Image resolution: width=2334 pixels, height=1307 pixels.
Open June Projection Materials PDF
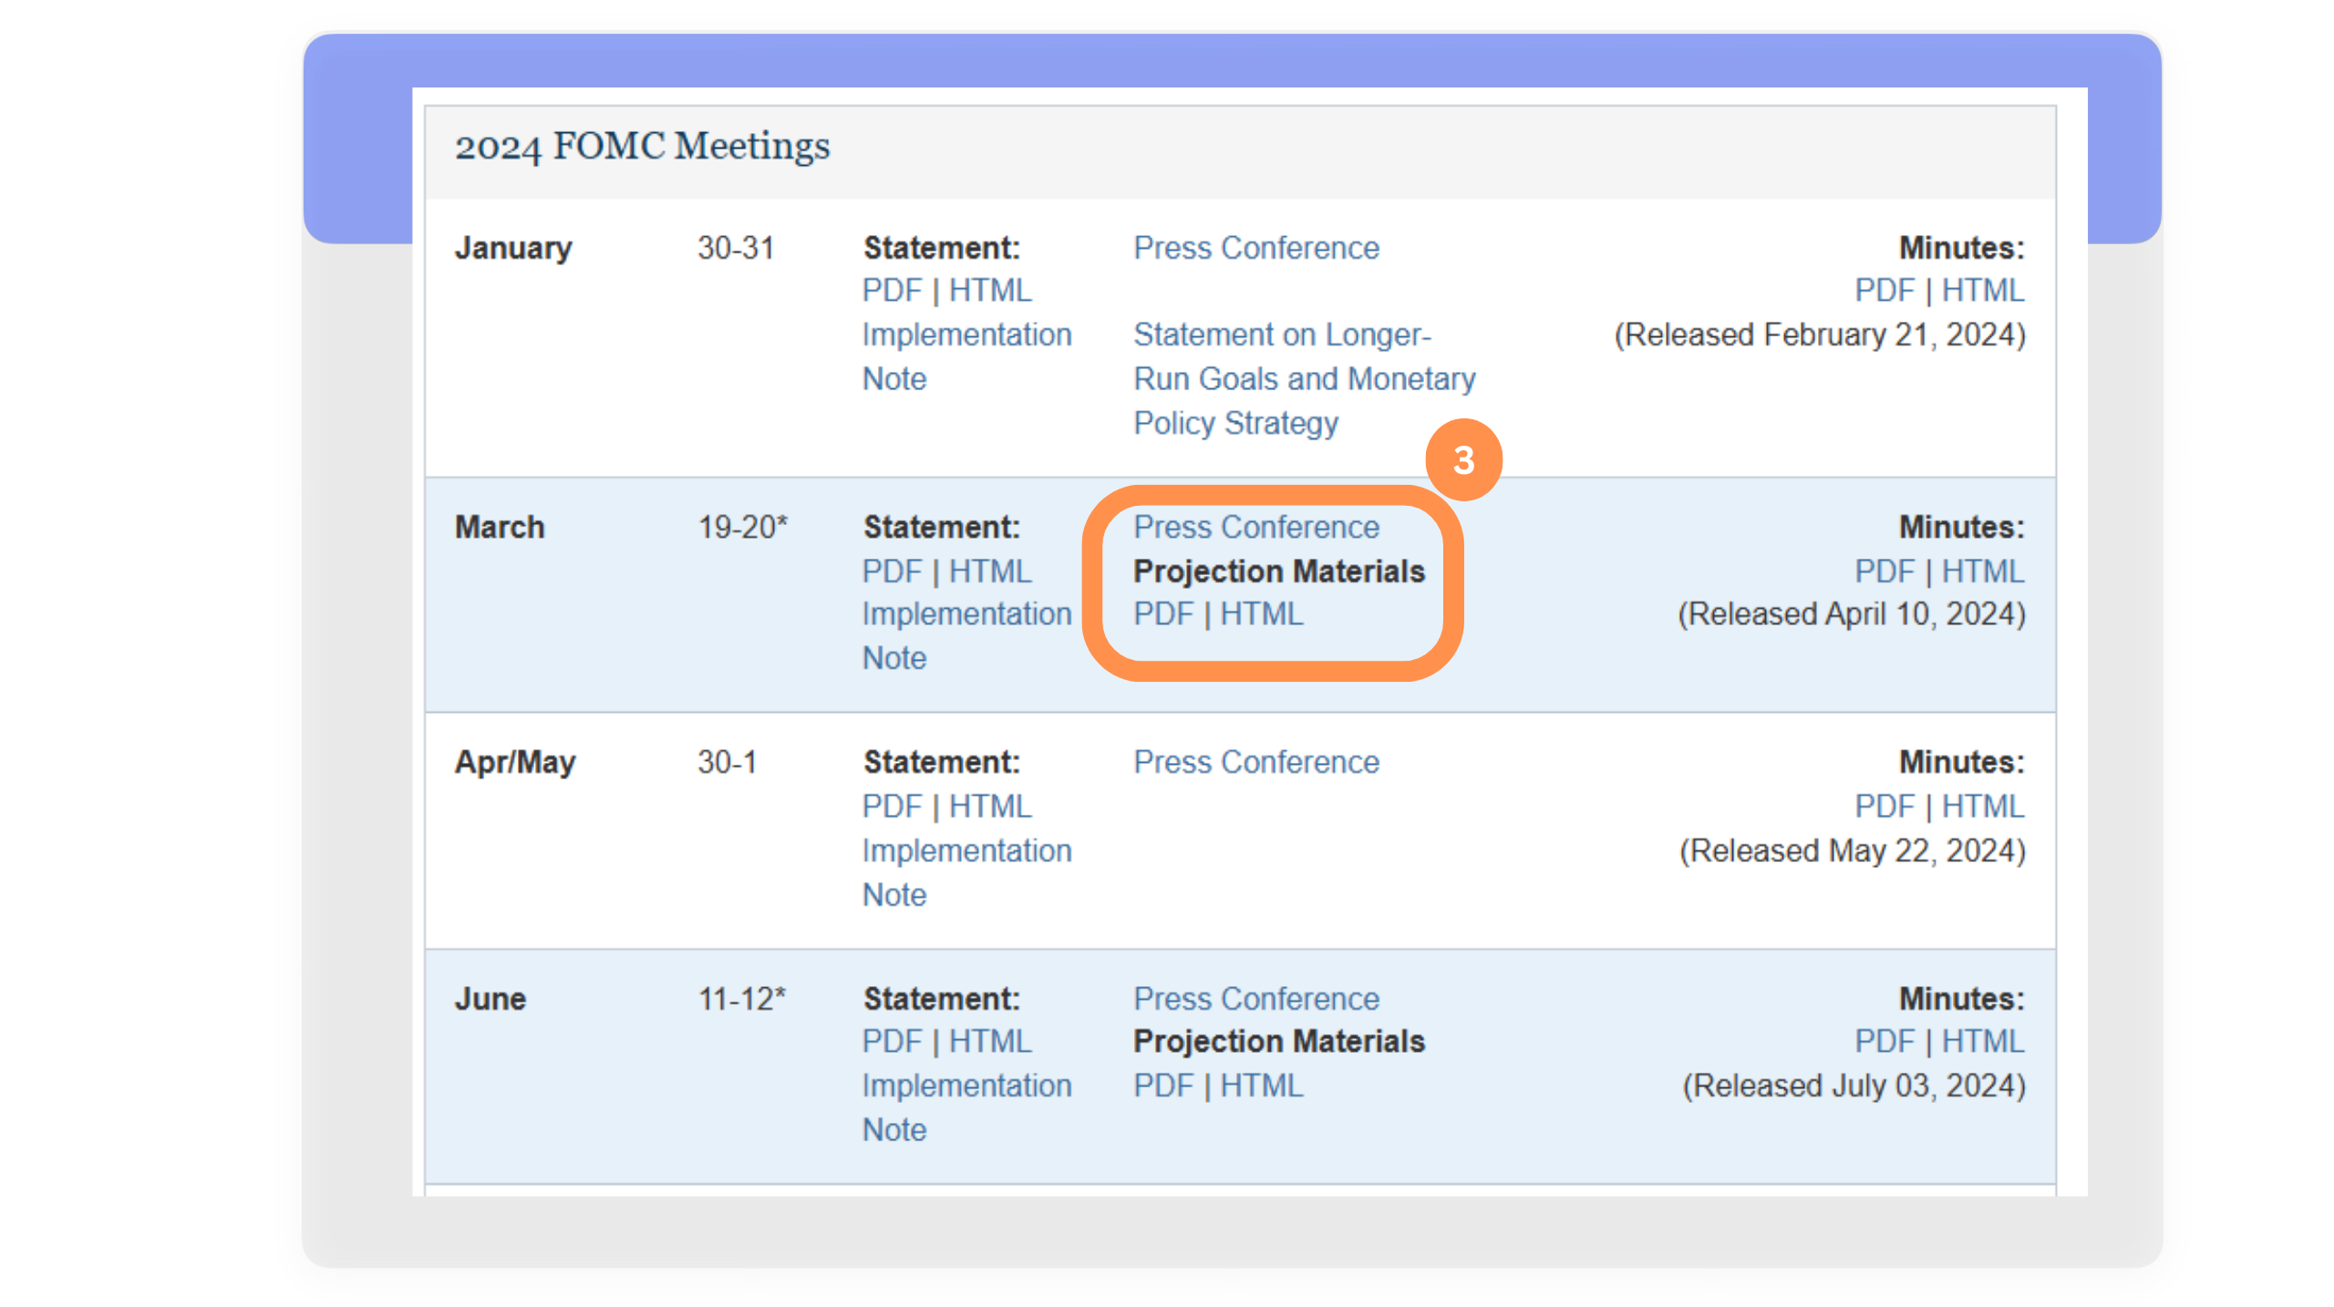1162,1086
